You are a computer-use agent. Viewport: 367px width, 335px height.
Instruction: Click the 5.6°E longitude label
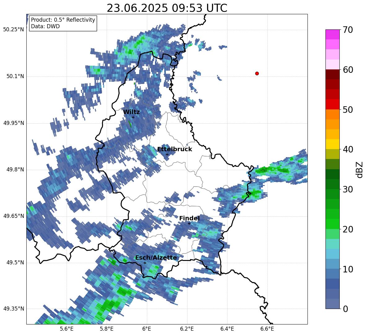pyautogui.click(x=67, y=329)
